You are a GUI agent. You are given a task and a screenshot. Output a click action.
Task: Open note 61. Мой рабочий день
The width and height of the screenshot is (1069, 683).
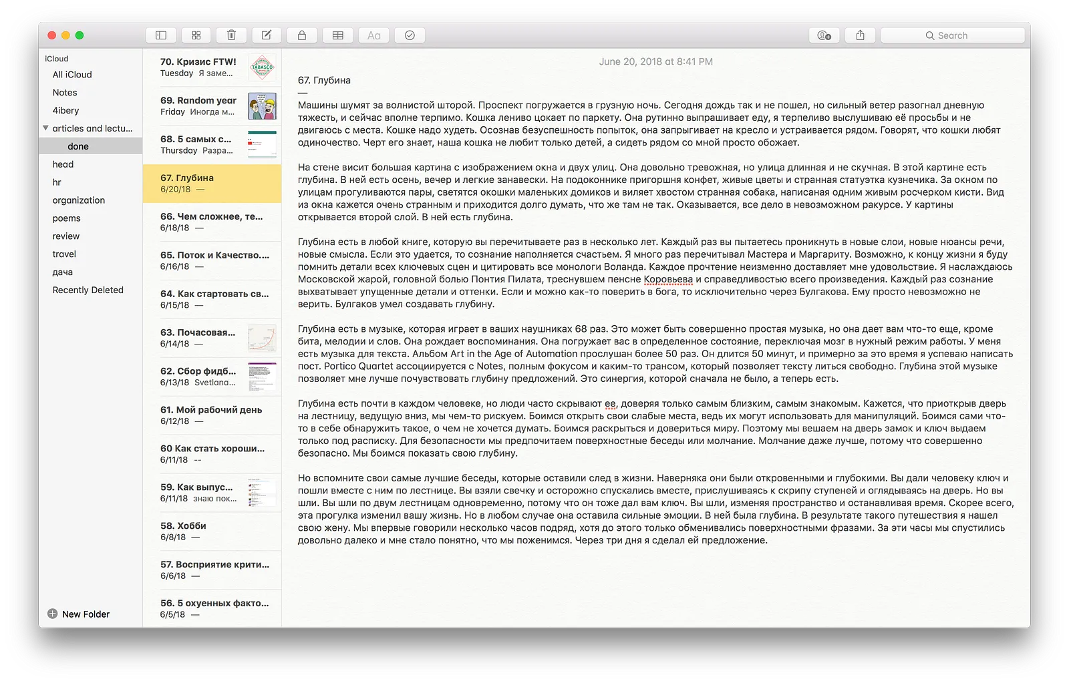212,416
